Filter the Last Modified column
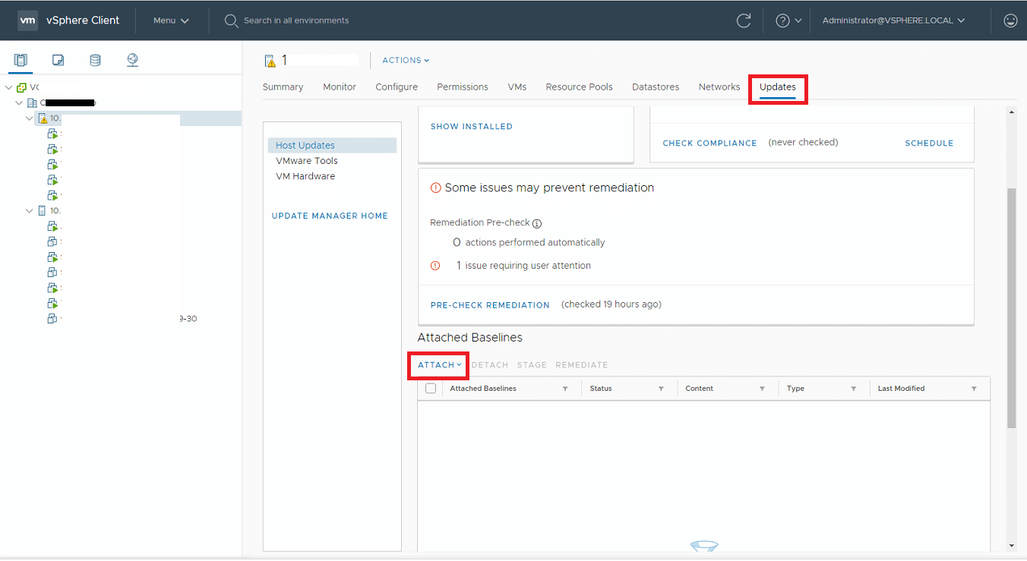 [974, 389]
